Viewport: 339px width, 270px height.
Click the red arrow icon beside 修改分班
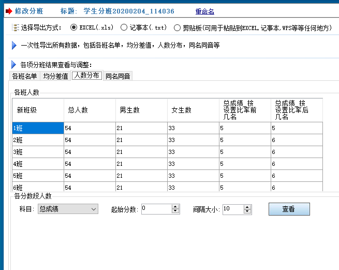[x=8, y=11]
